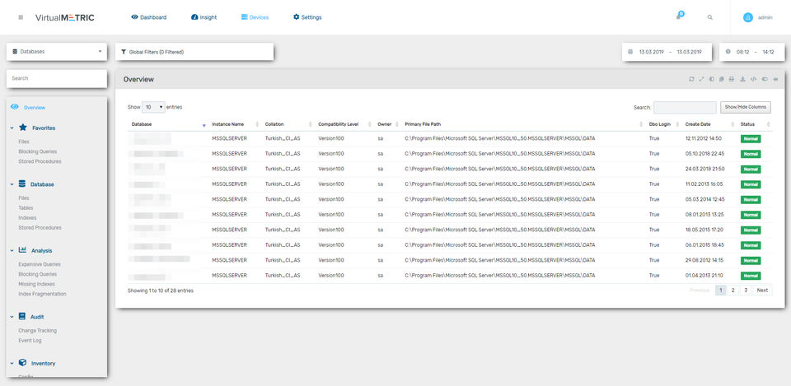Click Normal status of 12.11.2012 row

751,138
